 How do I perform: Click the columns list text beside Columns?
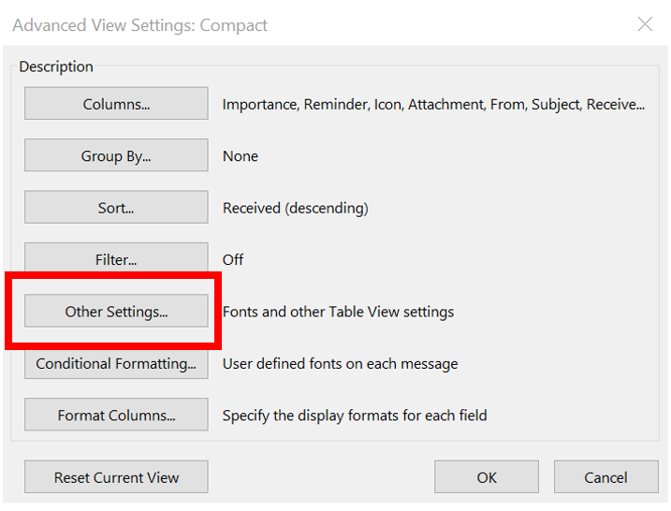pyautogui.click(x=433, y=105)
